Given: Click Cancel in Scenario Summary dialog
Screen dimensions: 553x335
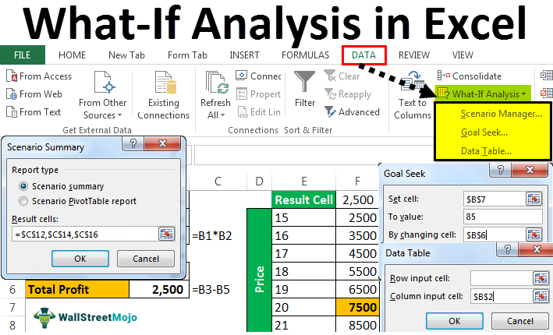Looking at the screenshot, I should click(x=147, y=258).
